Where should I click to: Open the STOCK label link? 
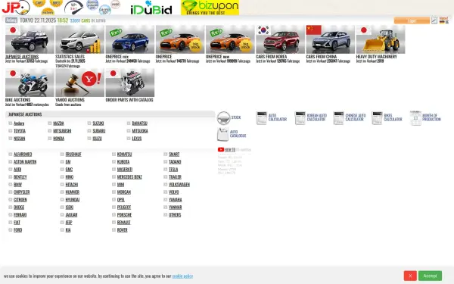point(236,117)
